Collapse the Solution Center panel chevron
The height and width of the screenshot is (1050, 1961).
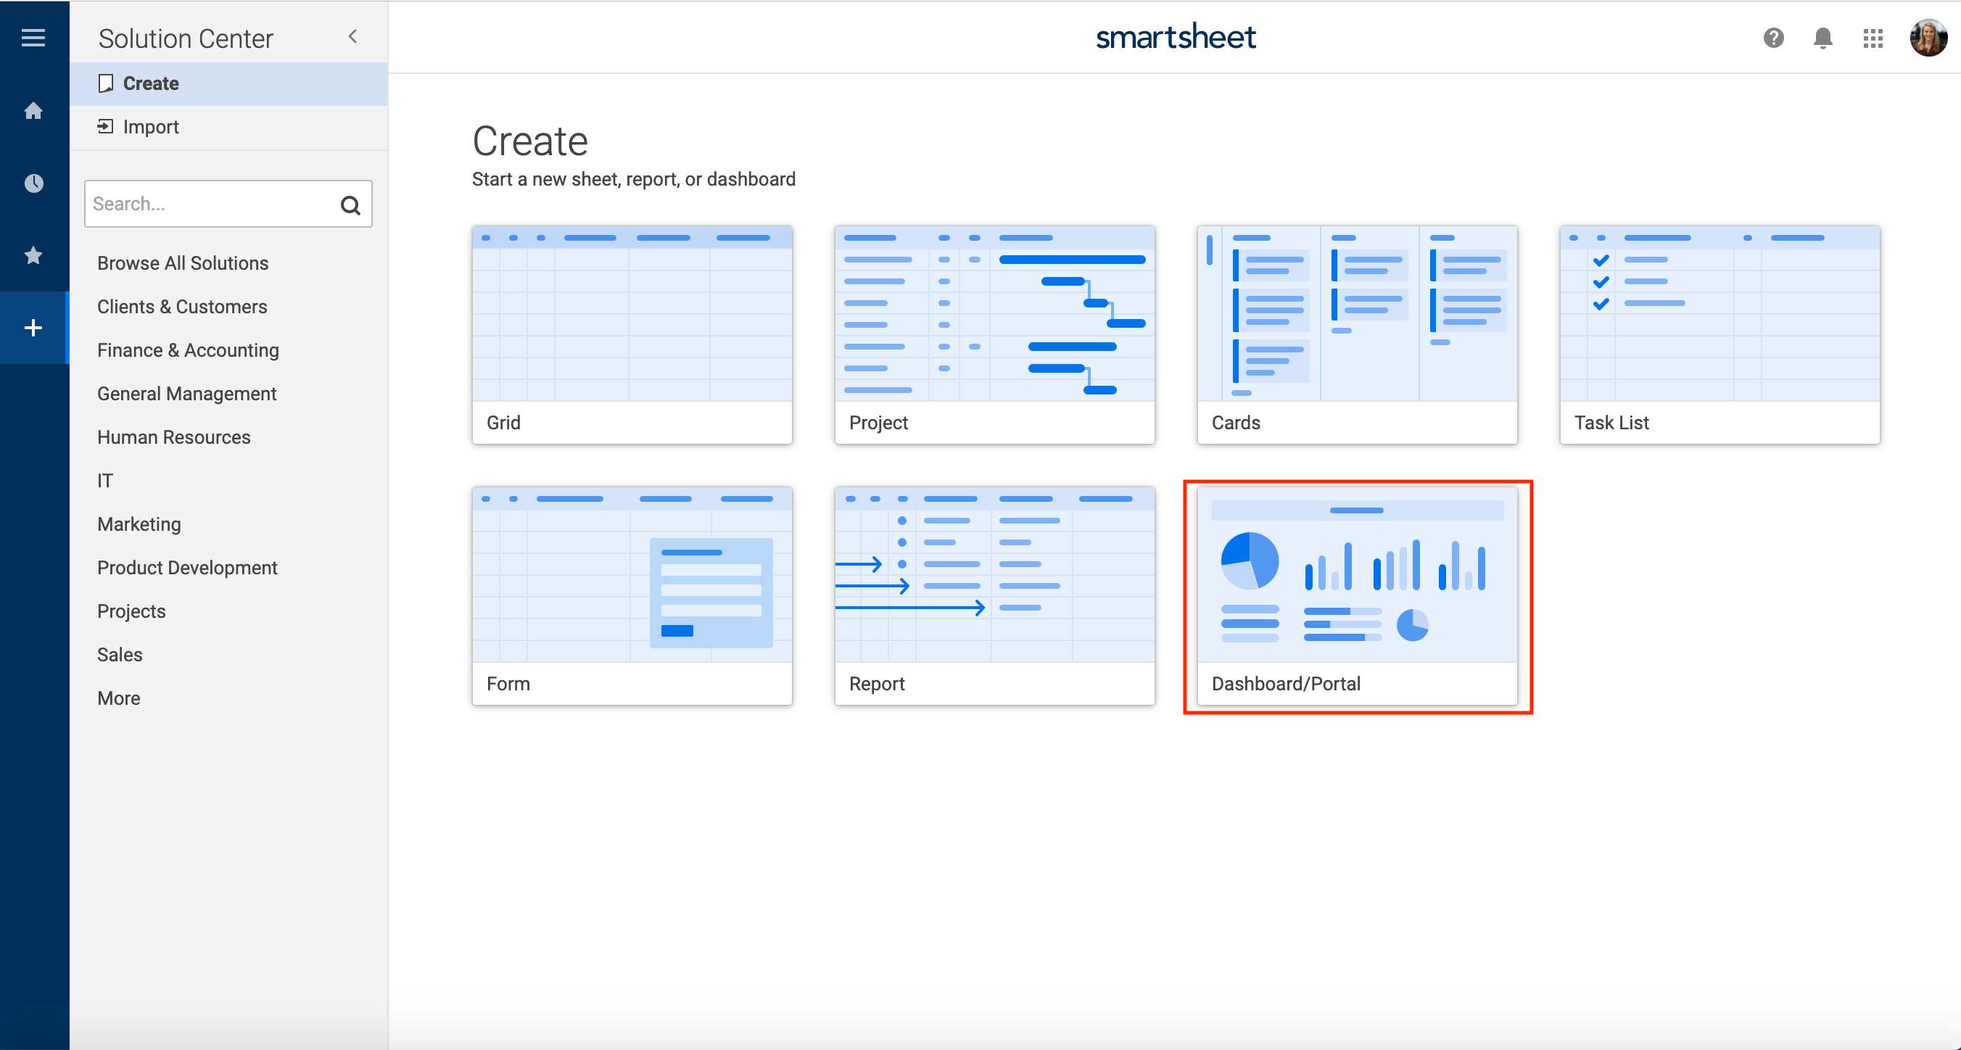click(352, 36)
